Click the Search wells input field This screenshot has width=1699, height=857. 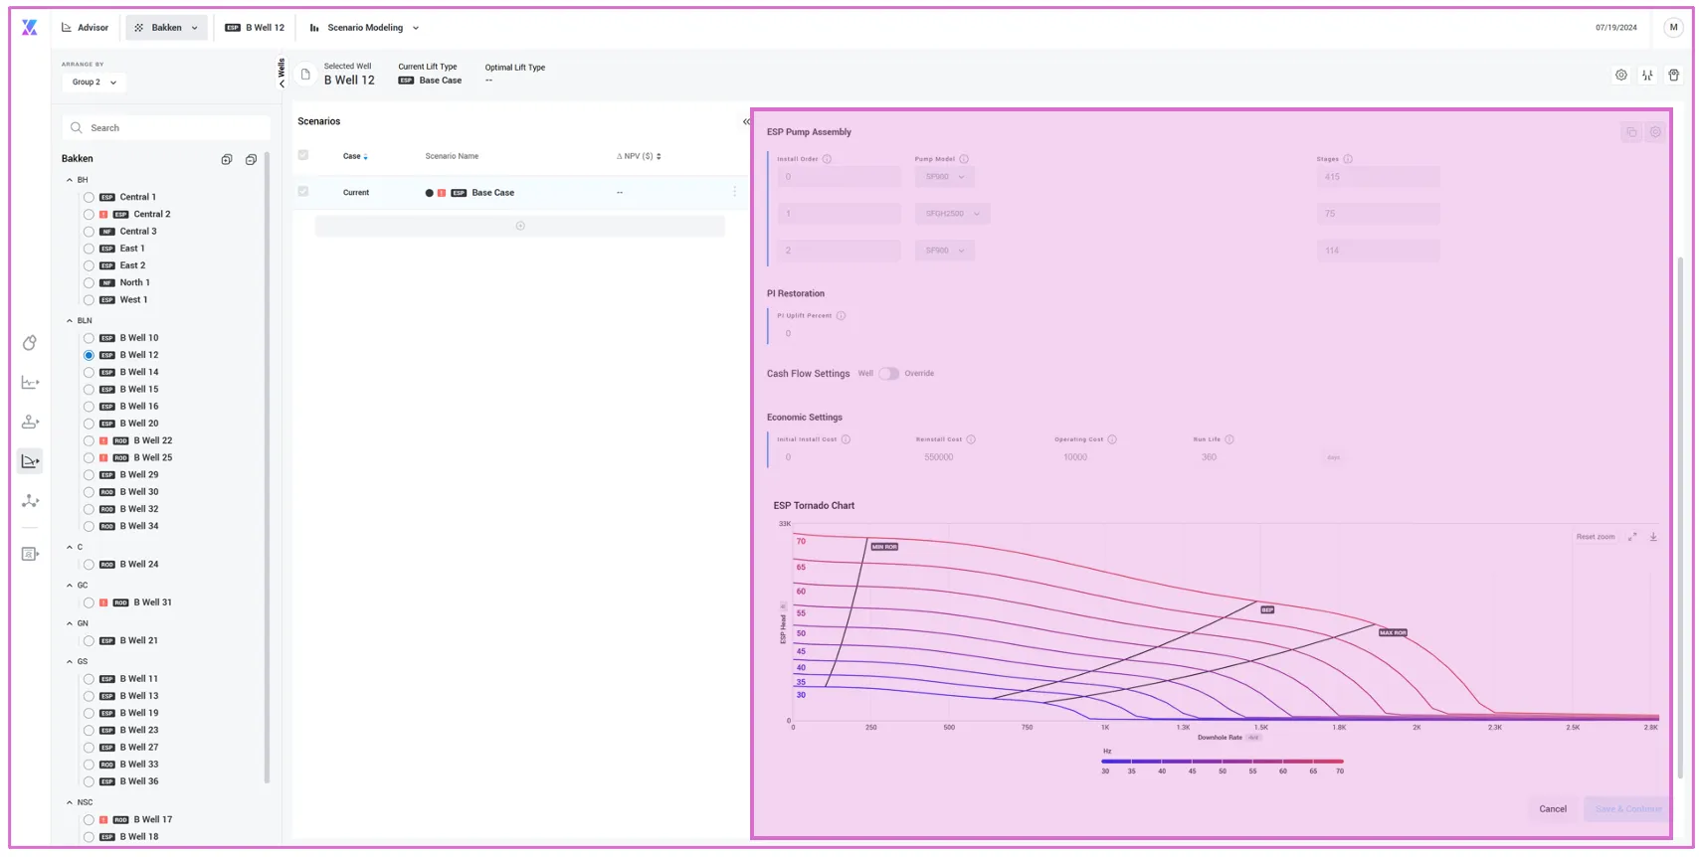pos(166,128)
